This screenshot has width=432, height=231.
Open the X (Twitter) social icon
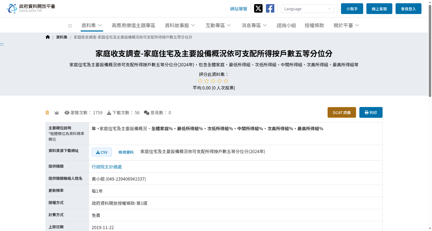[x=258, y=8]
